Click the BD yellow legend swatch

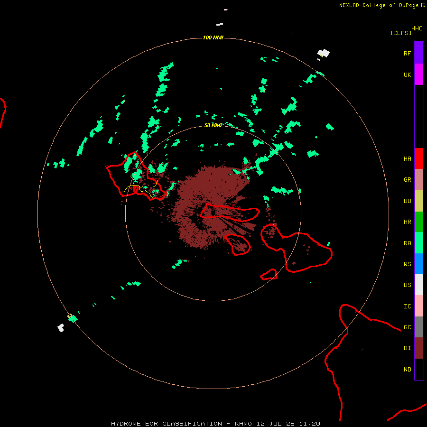(419, 201)
